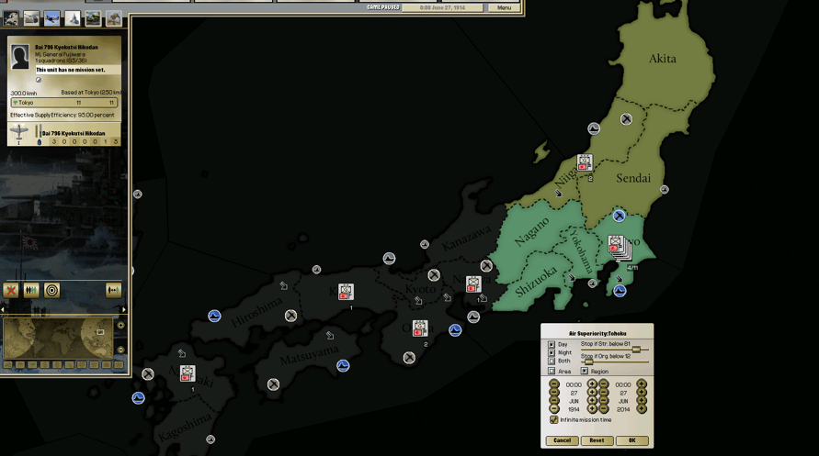Decrease start time 00:00 with minus
This screenshot has height=456, width=819.
point(554,384)
